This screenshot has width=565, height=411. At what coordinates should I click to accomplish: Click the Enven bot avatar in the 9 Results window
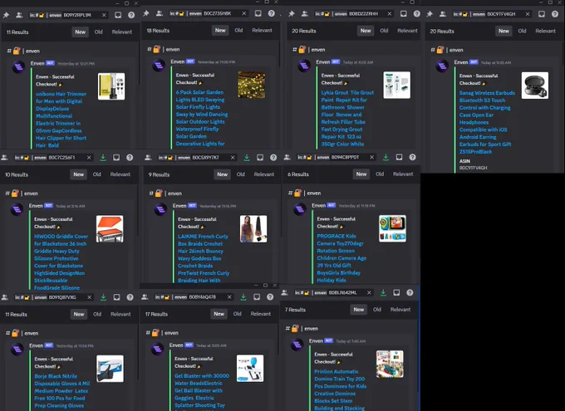tap(160, 209)
